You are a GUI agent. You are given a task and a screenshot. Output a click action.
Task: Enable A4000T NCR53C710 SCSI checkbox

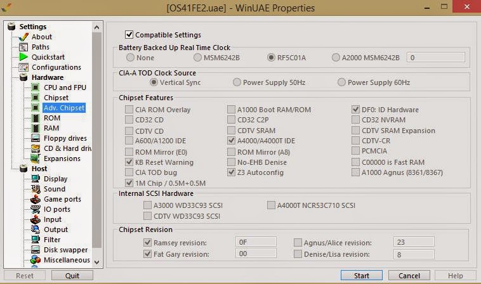click(x=271, y=205)
